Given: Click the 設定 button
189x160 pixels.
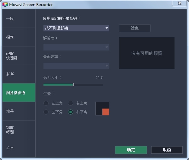Looking at the screenshot, I should 135,28.
